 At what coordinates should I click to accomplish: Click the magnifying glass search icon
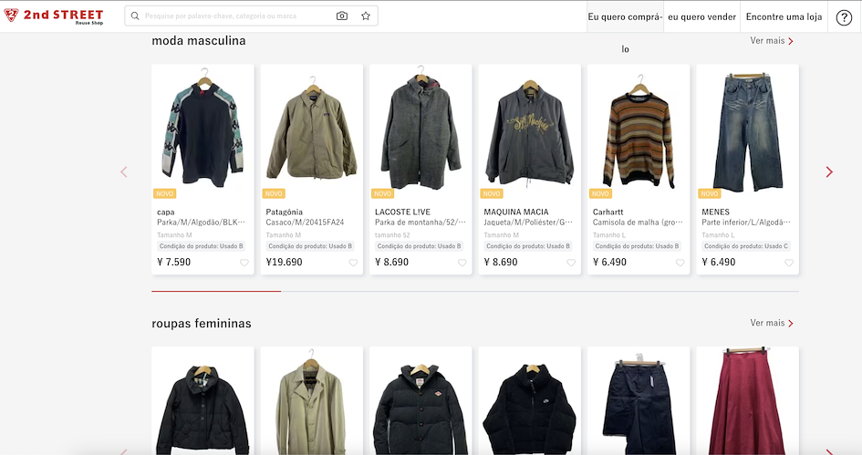(x=135, y=16)
